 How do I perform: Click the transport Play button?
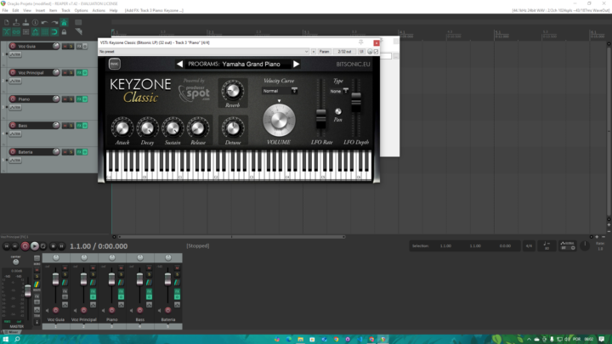click(x=34, y=246)
